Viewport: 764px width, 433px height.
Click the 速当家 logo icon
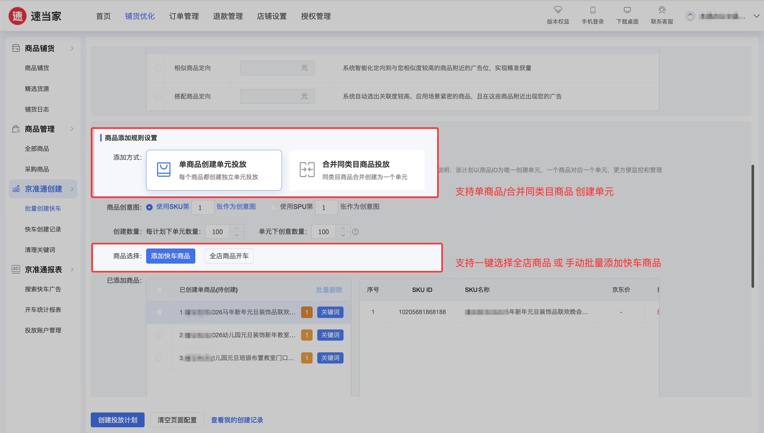click(17, 16)
